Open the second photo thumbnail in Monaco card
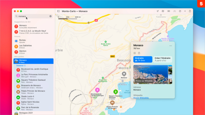The height and width of the screenshot is (115, 205). pos(170,70)
